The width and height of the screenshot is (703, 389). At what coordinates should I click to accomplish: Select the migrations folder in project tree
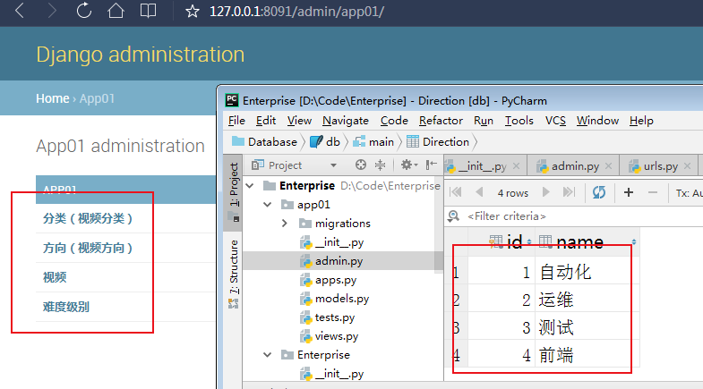coord(335,224)
